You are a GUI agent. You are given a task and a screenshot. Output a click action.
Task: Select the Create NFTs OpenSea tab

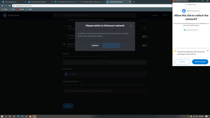(118, 2)
